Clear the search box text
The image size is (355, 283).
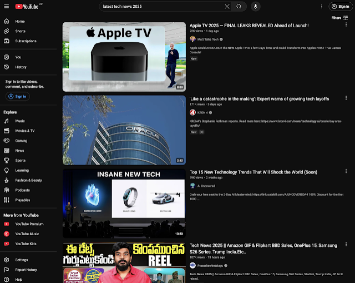(227, 7)
